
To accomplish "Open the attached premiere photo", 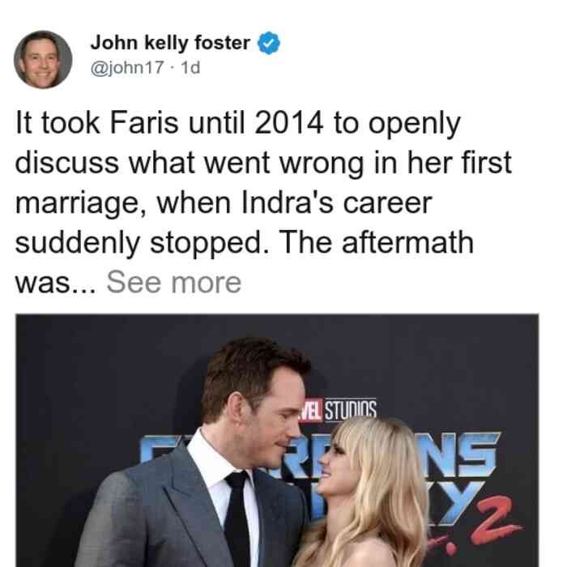I will [x=277, y=441].
